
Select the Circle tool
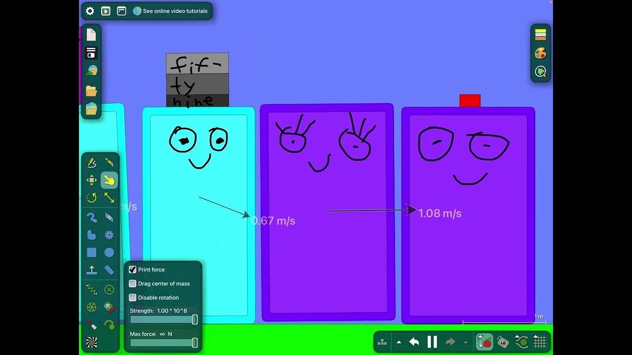(x=109, y=252)
